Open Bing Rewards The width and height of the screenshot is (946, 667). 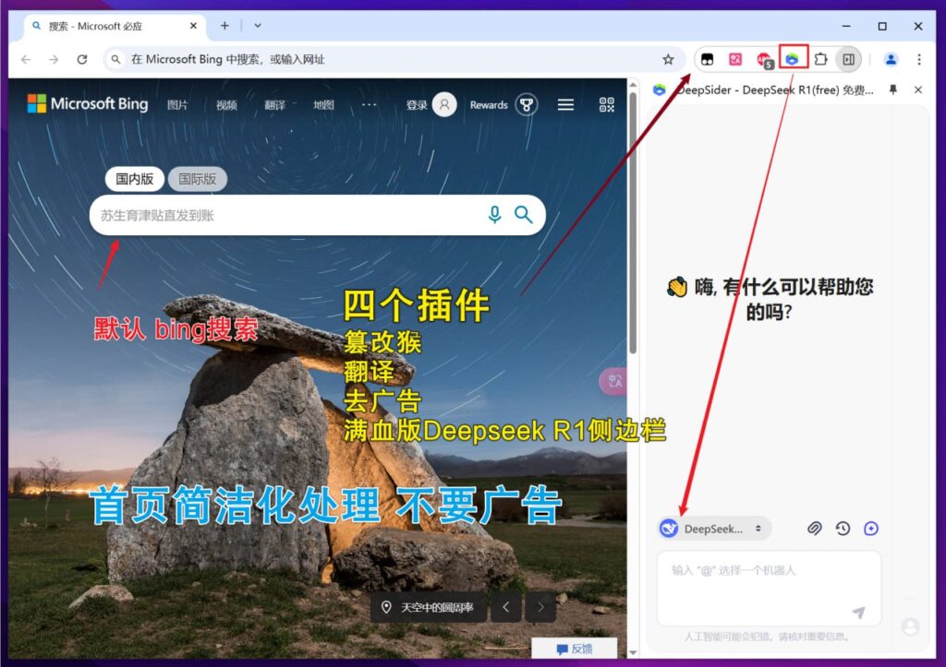click(490, 104)
